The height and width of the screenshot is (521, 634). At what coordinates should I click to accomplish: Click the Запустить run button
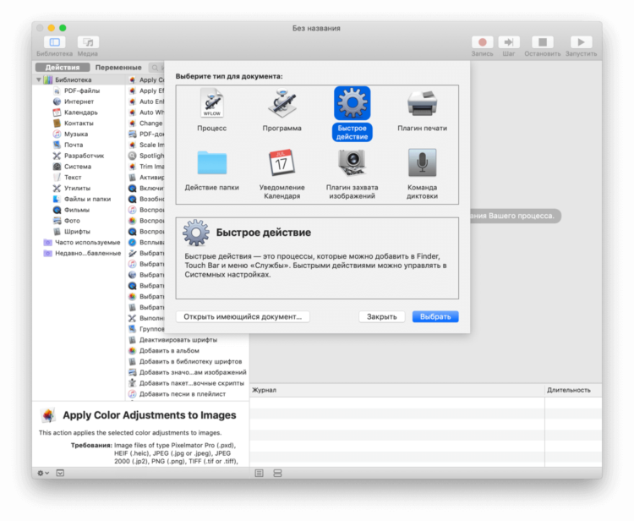[581, 42]
